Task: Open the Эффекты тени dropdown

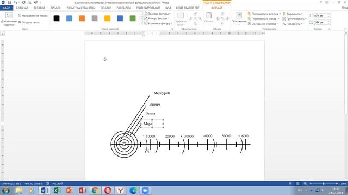Action: 181,19
